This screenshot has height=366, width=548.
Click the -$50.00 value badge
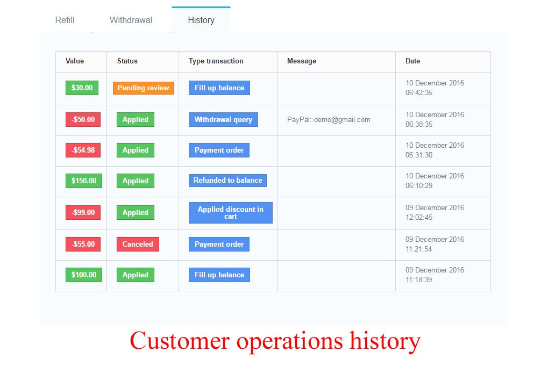pos(83,119)
